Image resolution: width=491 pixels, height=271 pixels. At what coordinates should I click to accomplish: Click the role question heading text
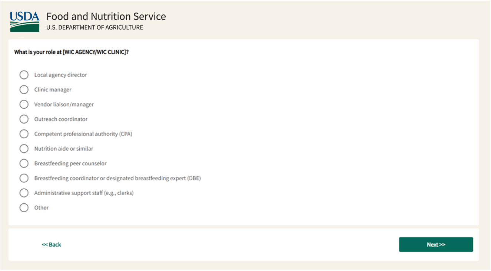coord(72,52)
